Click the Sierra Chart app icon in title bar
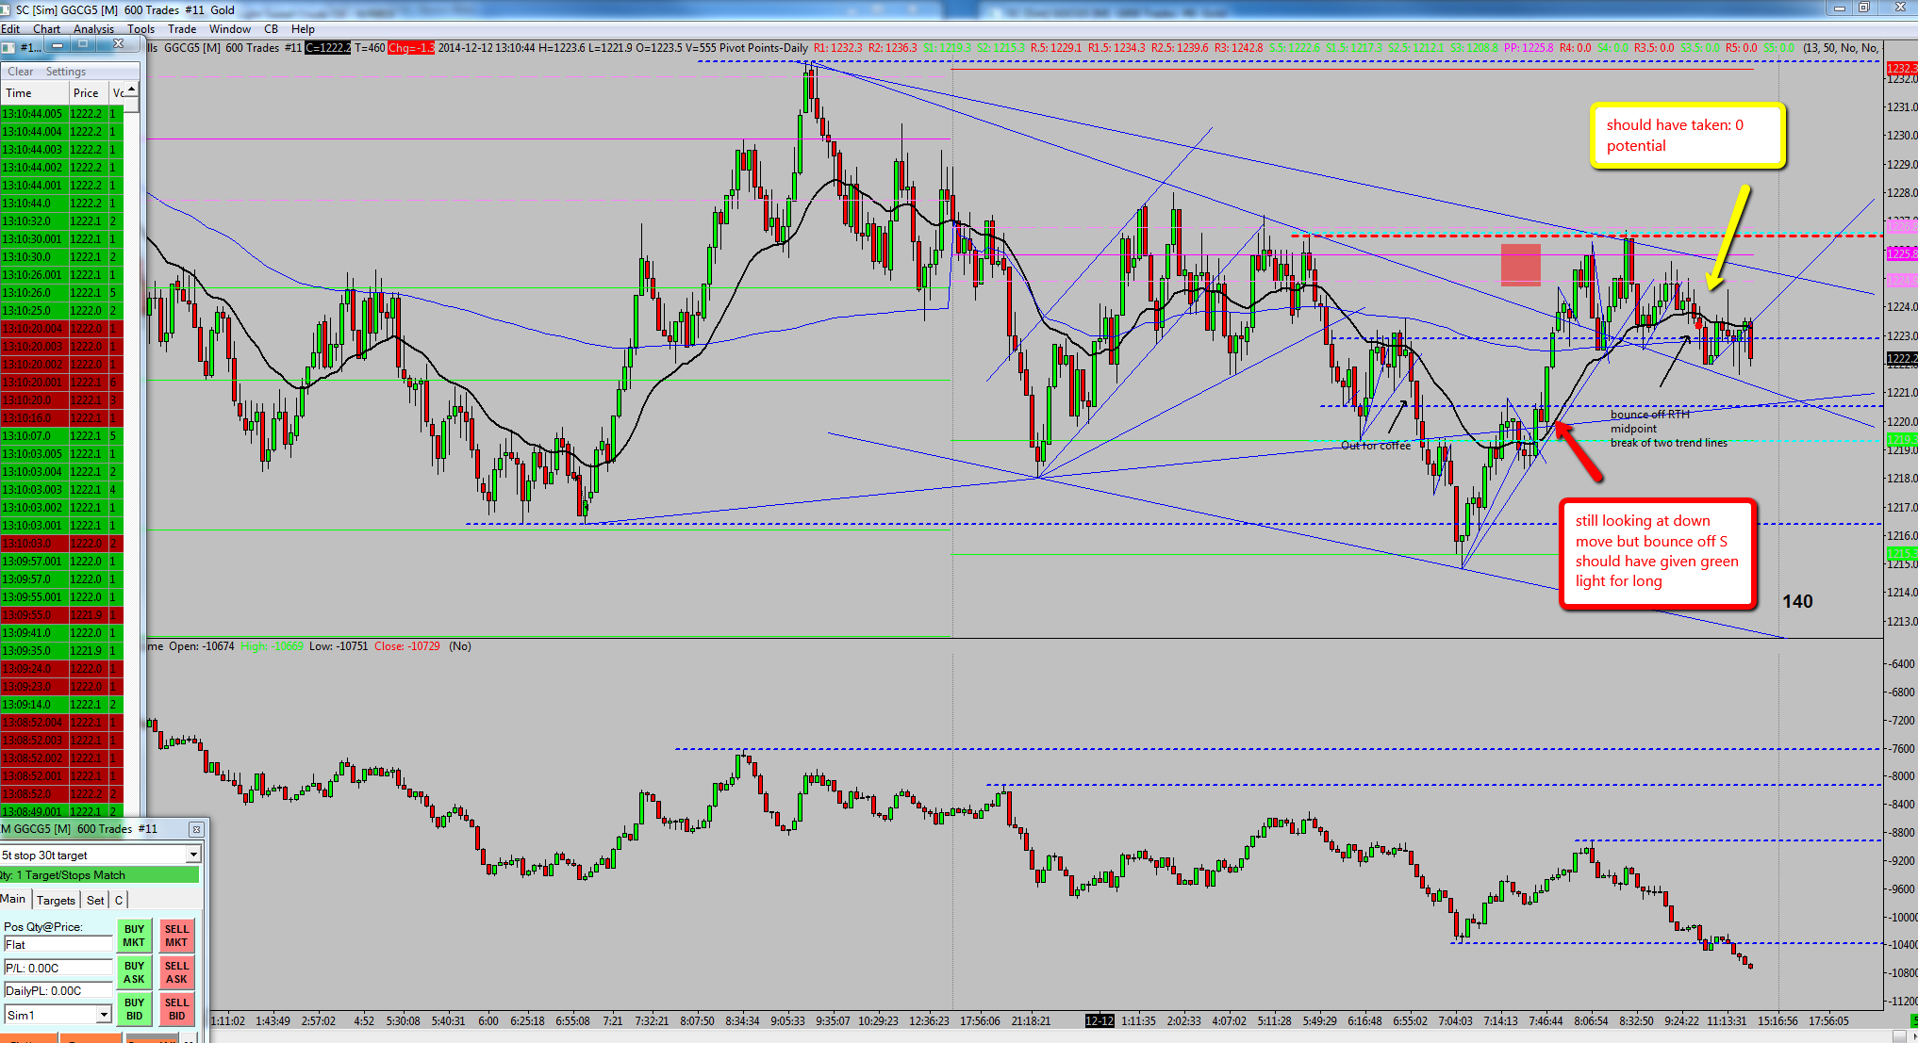Image resolution: width=1918 pixels, height=1043 pixels. click(6, 9)
